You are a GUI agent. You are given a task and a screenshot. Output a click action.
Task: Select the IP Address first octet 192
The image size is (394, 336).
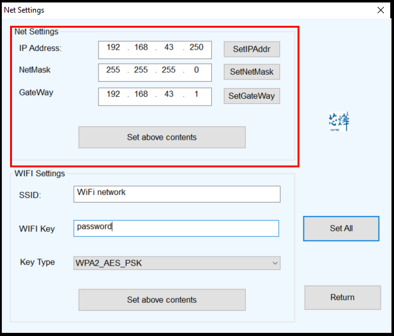pos(113,48)
